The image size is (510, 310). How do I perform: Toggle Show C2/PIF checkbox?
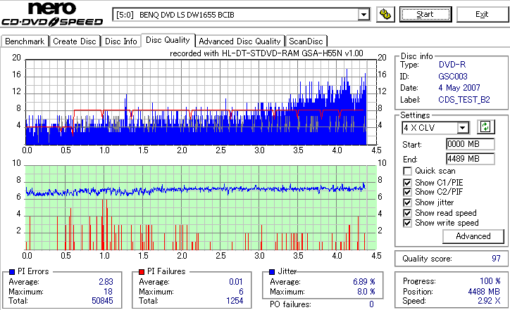coord(407,192)
